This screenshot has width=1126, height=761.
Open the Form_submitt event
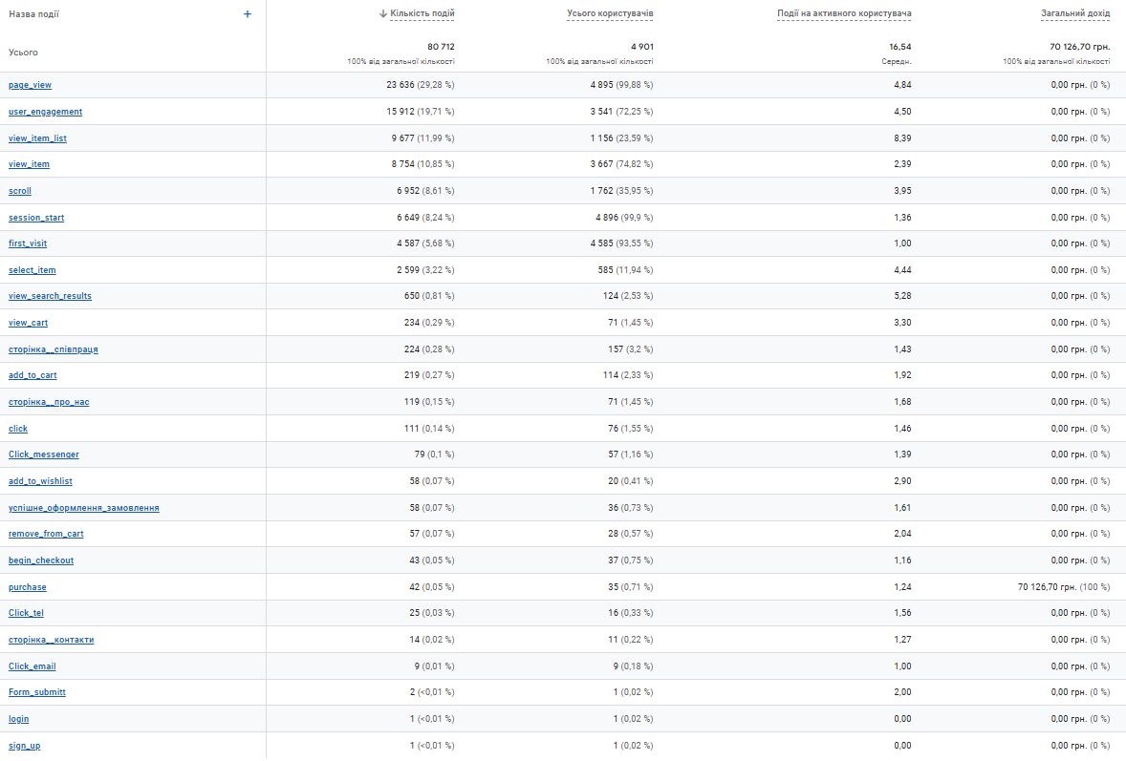click(37, 692)
